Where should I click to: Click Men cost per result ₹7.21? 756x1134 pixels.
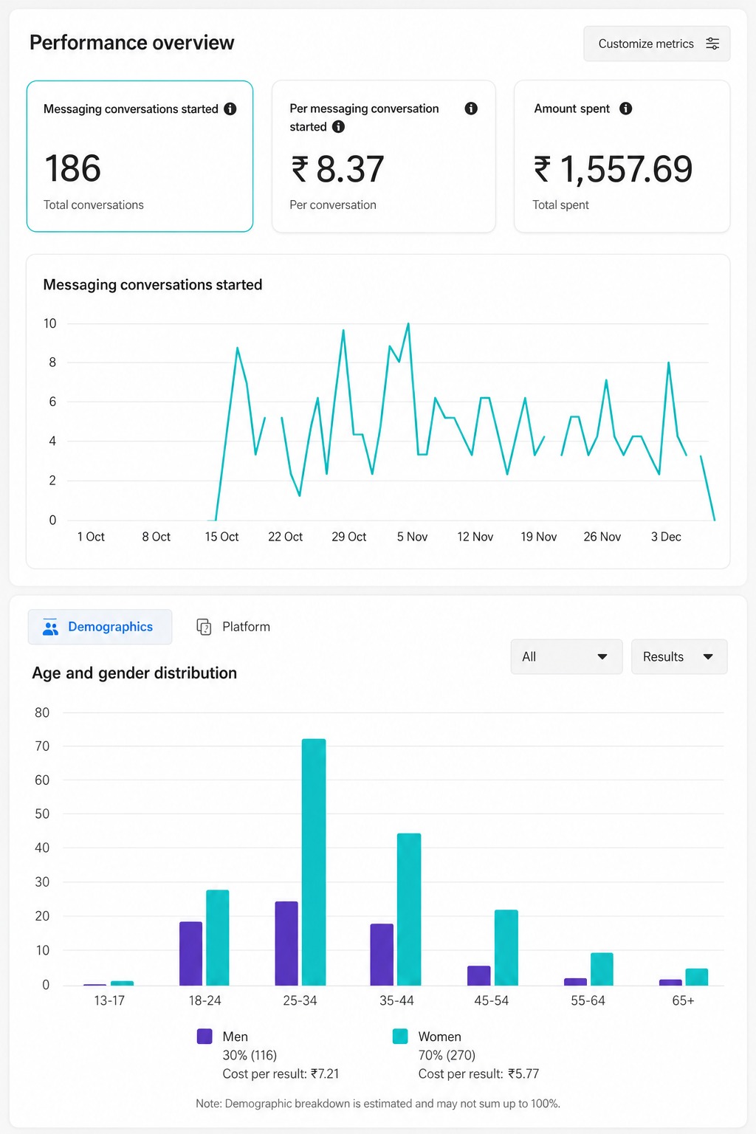click(x=281, y=1073)
